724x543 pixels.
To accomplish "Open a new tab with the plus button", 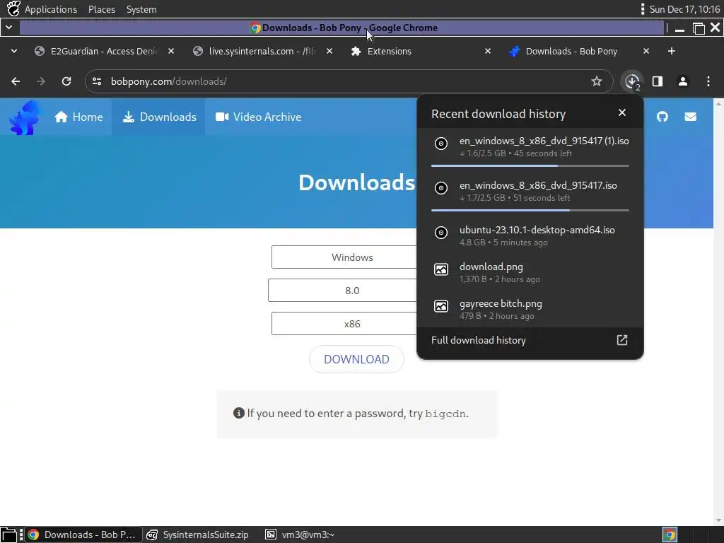I will point(672,51).
